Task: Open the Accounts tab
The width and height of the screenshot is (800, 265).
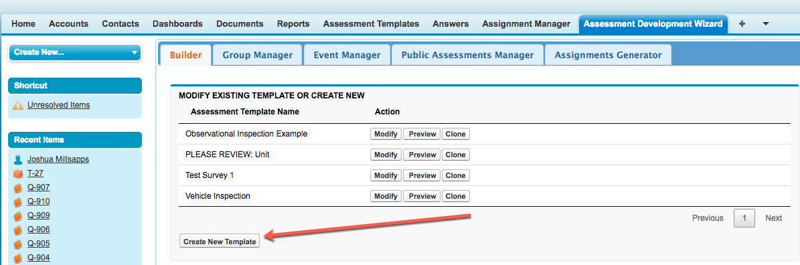Action: point(68,24)
